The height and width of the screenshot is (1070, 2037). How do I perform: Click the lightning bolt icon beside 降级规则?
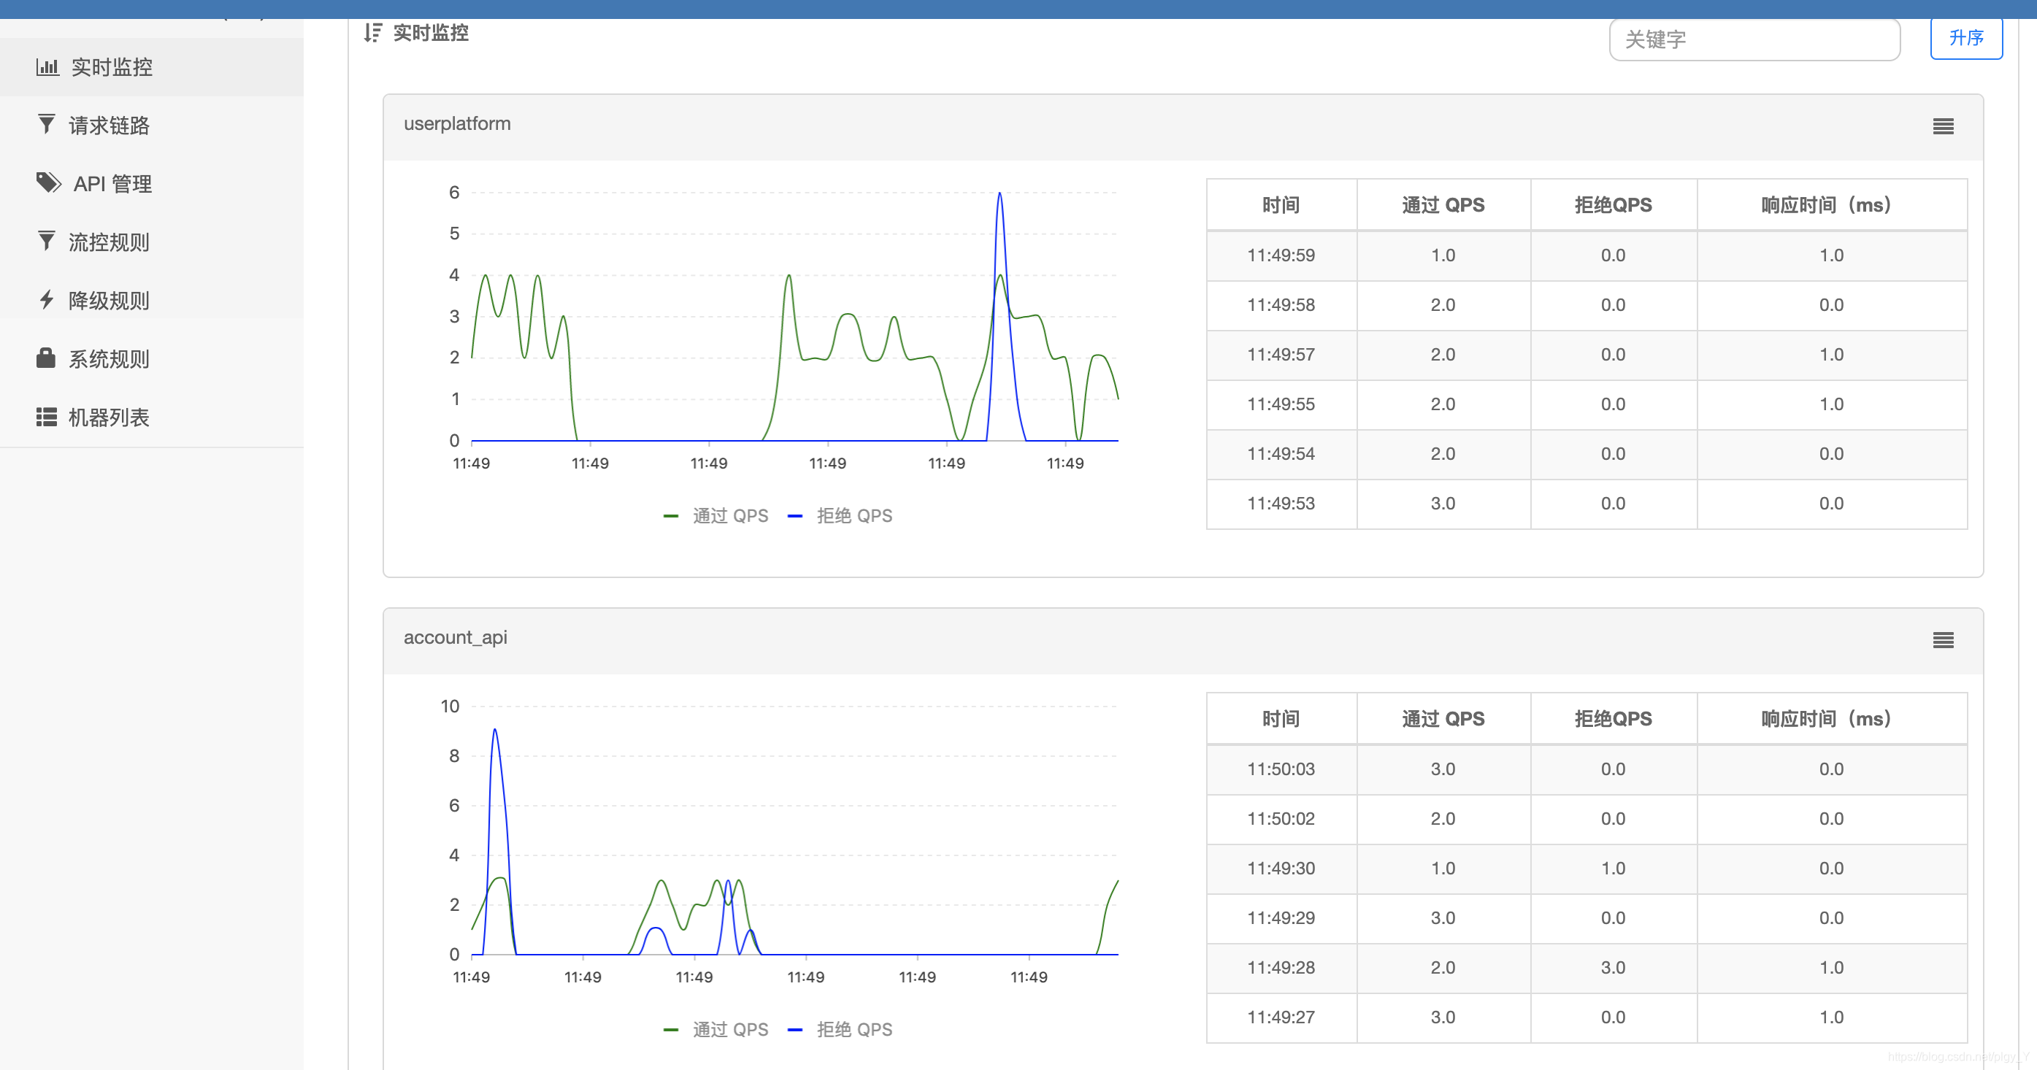tap(47, 299)
